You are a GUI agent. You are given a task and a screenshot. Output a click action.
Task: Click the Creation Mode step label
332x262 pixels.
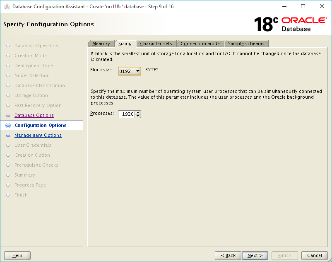(x=31, y=56)
